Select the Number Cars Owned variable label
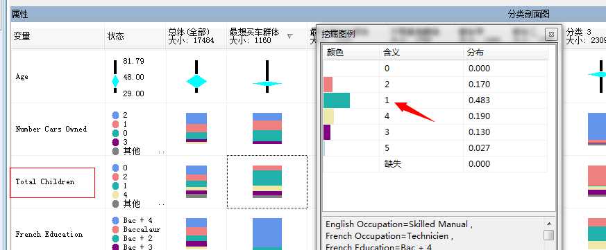The image size is (606, 250). tap(51, 130)
